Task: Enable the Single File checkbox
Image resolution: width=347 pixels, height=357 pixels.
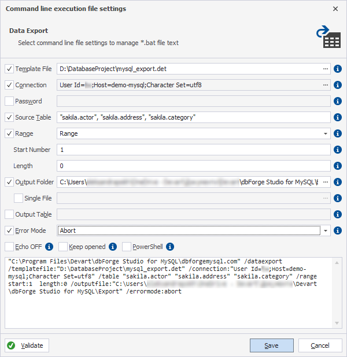Action: tap(19, 198)
